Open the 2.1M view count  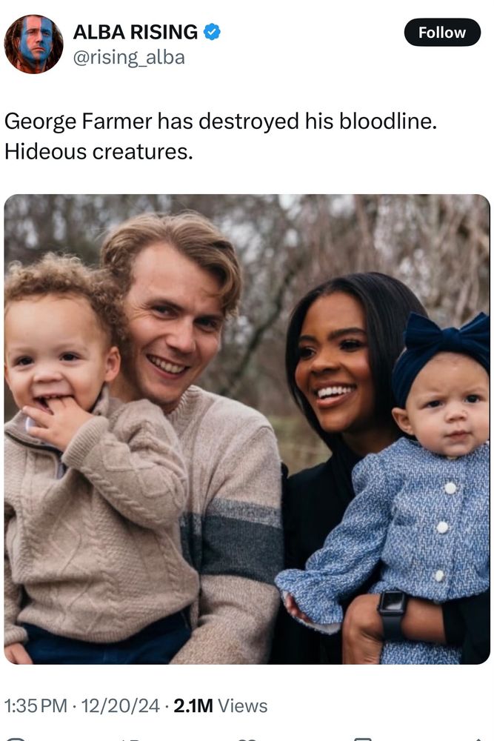pos(193,705)
